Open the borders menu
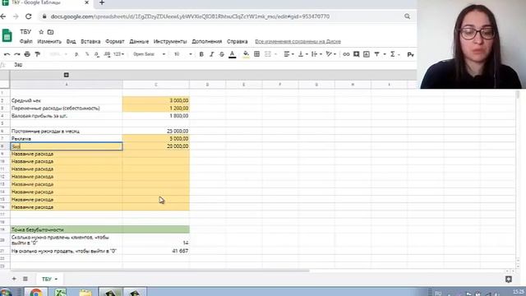Viewport: 526px width, 296px height. coord(256,54)
